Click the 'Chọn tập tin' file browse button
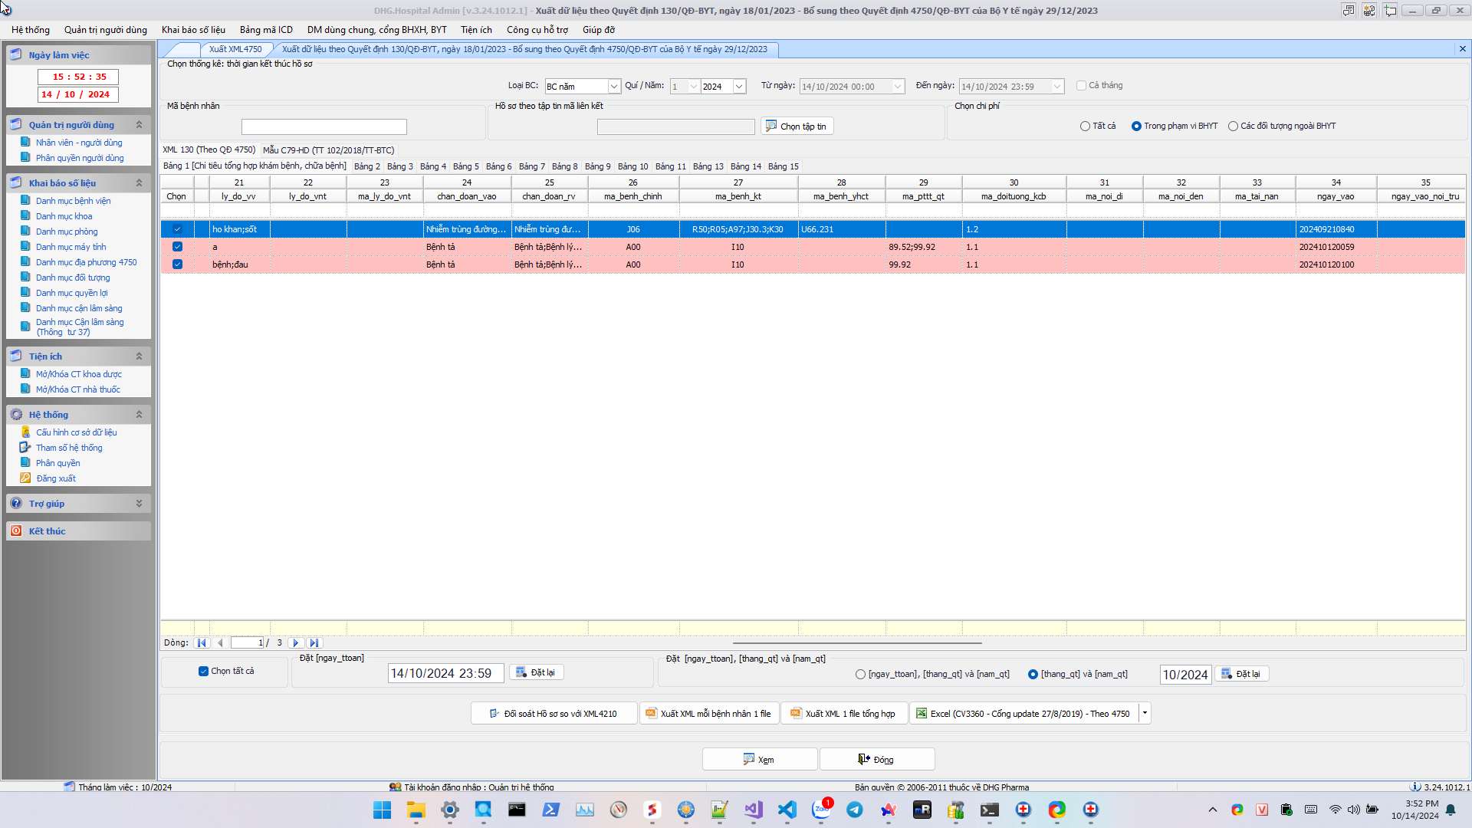 pyautogui.click(x=797, y=127)
